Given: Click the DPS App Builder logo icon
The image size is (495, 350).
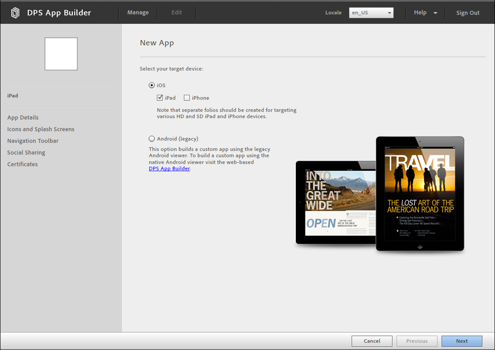Looking at the screenshot, I should (15, 12).
